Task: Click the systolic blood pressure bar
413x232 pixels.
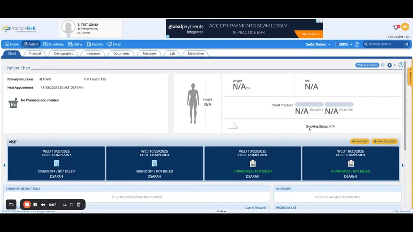Action: click(x=309, y=104)
